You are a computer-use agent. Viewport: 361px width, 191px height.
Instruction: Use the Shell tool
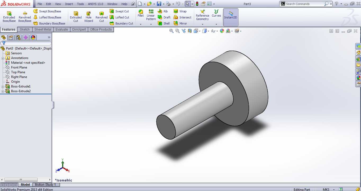click(x=164, y=23)
